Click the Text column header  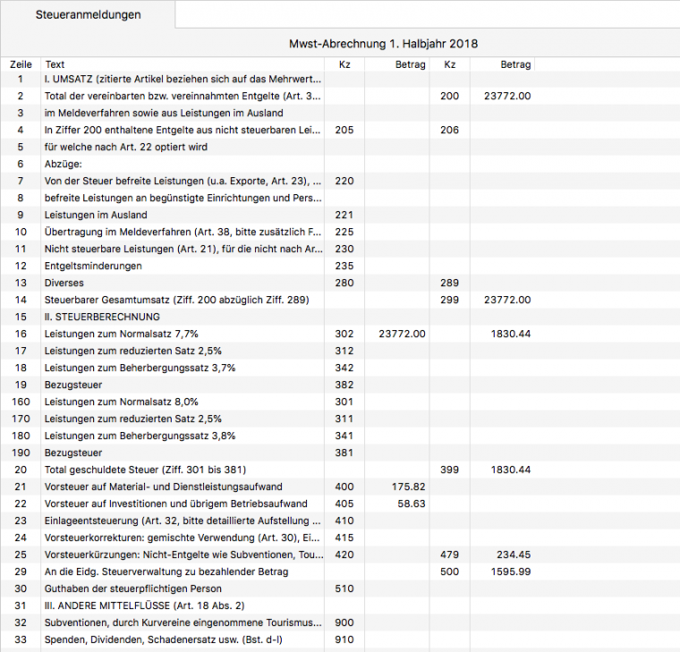[183, 64]
